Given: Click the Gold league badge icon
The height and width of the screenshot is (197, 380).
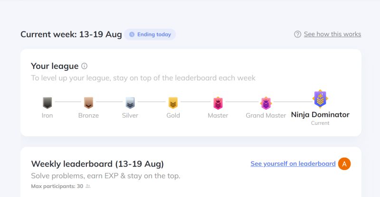Looking at the screenshot, I should coord(173,103).
